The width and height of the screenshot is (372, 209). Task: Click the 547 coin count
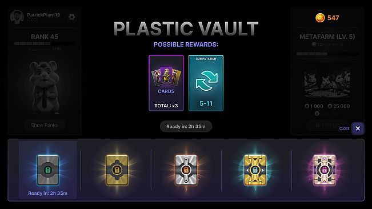333,18
